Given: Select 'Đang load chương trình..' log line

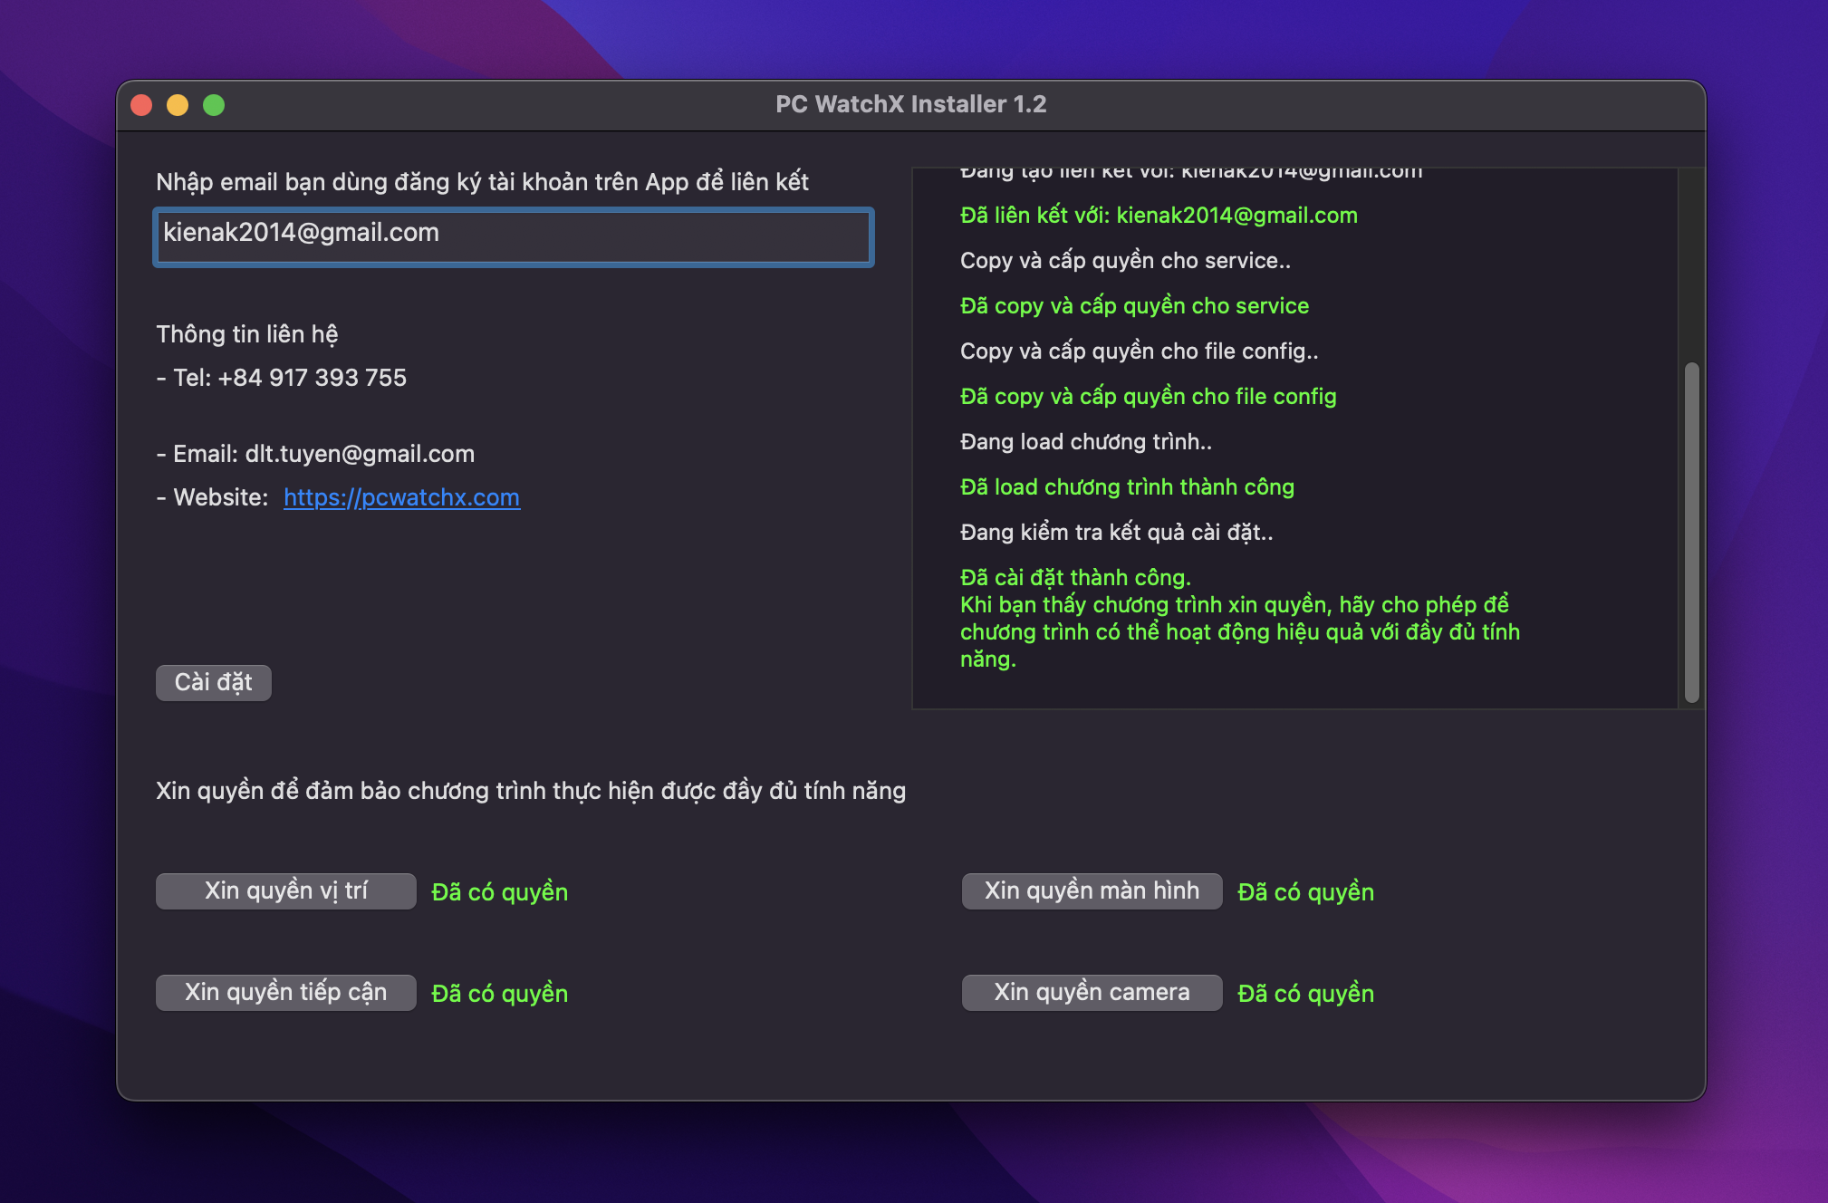Looking at the screenshot, I should coord(1086,441).
